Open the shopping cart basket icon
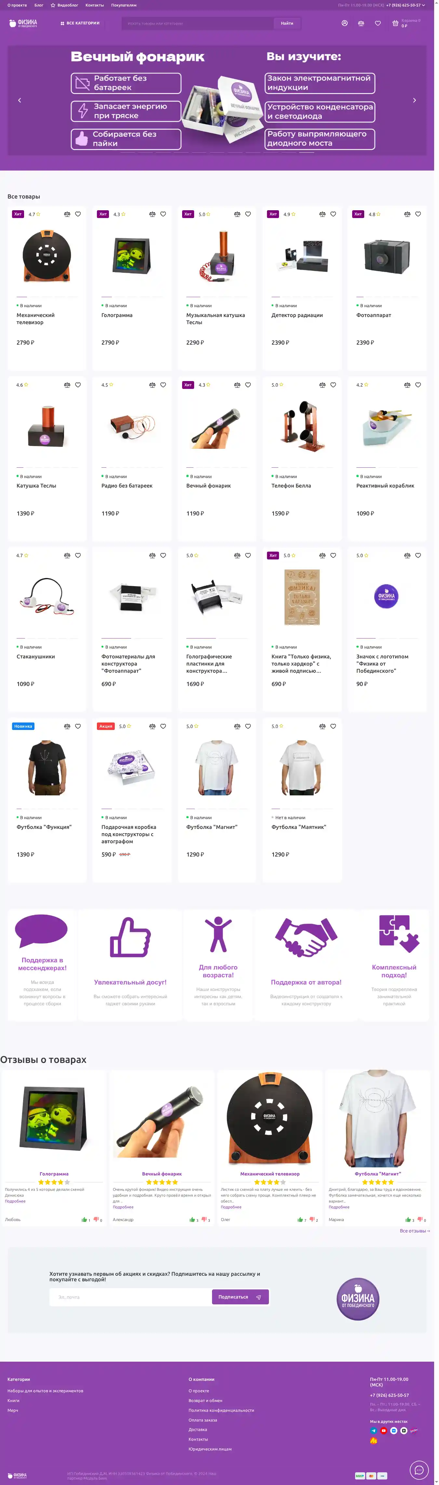The image size is (439, 1485). click(x=395, y=23)
